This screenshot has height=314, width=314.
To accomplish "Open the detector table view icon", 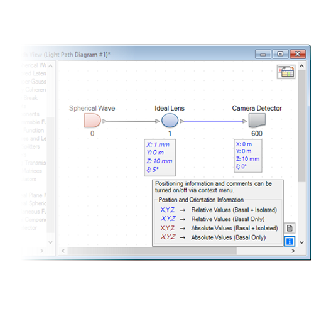I will pos(286,72).
